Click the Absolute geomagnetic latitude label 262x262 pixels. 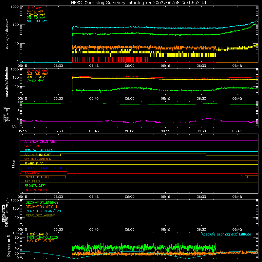(226, 234)
